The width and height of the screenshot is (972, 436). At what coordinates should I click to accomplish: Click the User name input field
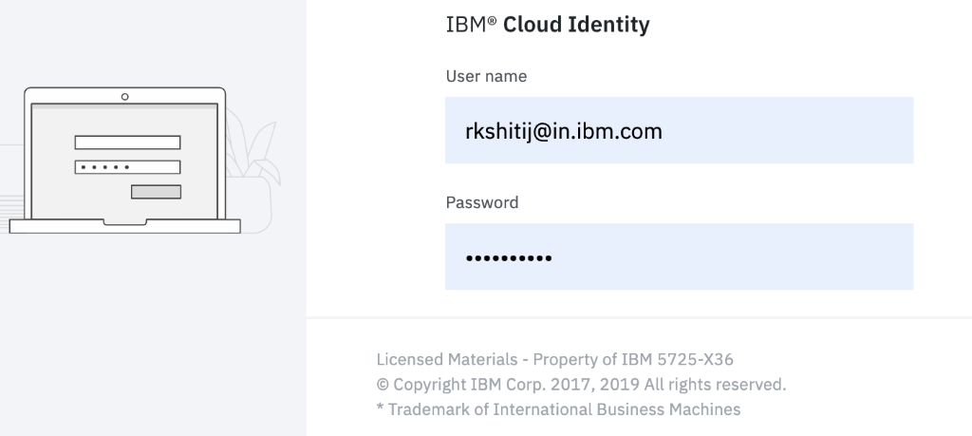pyautogui.click(x=679, y=130)
